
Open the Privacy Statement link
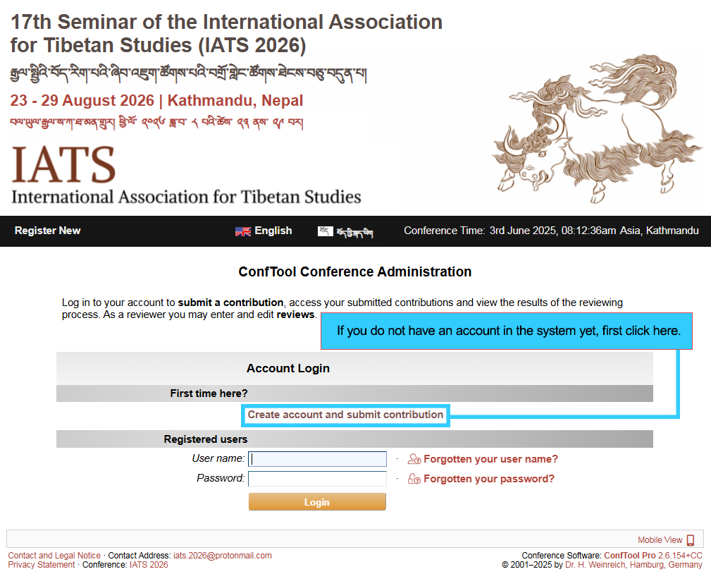(x=42, y=565)
